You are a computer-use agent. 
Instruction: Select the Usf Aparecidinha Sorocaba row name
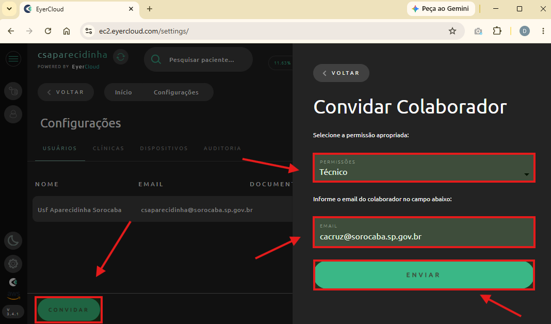point(79,210)
